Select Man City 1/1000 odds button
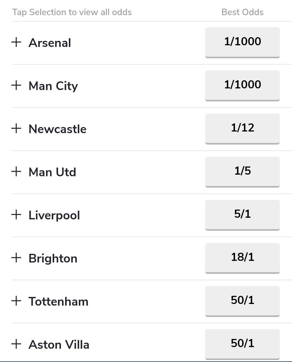Image resolution: width=292 pixels, height=362 pixels. click(x=242, y=86)
